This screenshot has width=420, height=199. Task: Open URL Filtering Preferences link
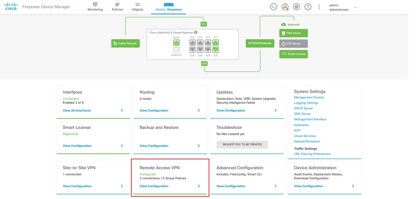[312, 154]
